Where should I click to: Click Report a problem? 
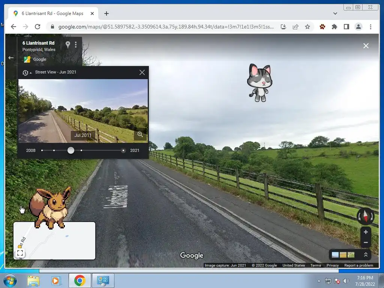[358, 265]
